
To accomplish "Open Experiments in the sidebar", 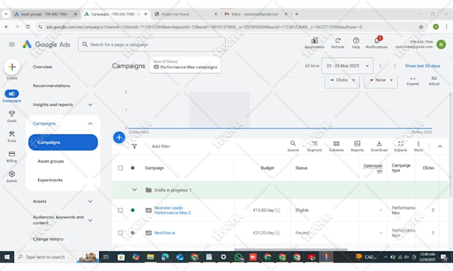I will (50, 180).
